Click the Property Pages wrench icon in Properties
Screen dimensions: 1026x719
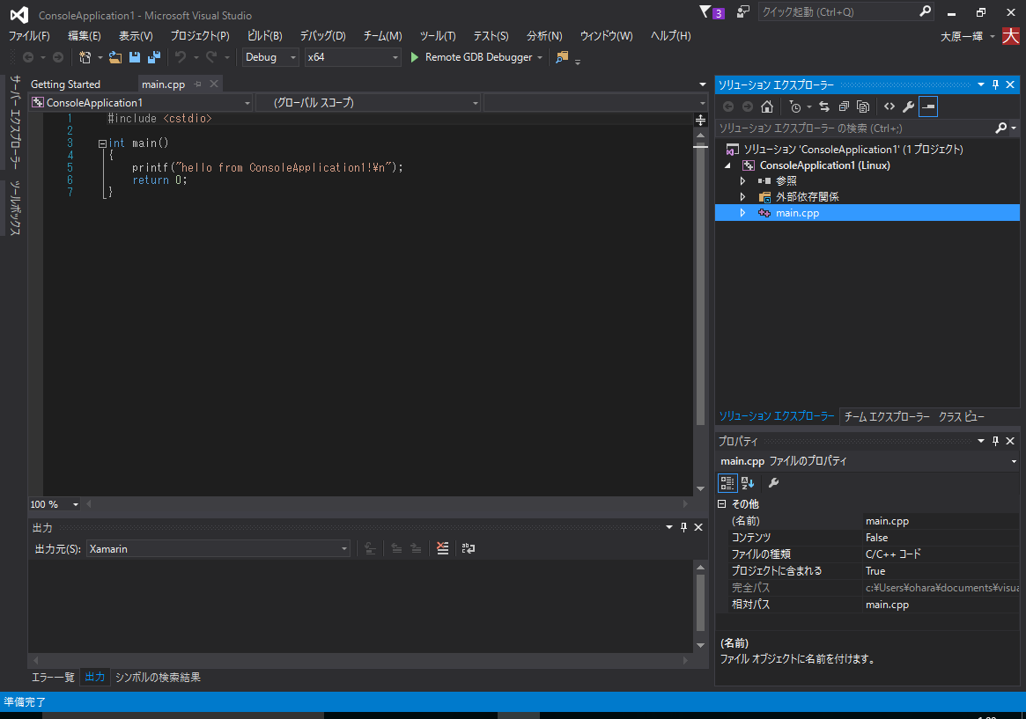(x=773, y=483)
